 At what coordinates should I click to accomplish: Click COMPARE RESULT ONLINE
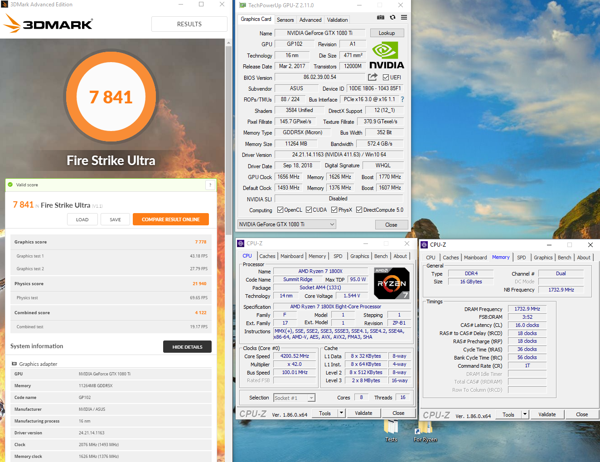171,219
